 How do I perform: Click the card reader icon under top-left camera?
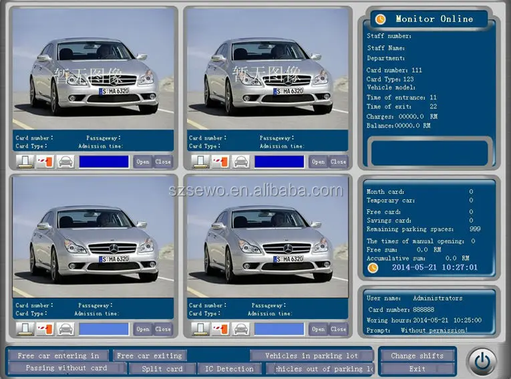(x=25, y=162)
